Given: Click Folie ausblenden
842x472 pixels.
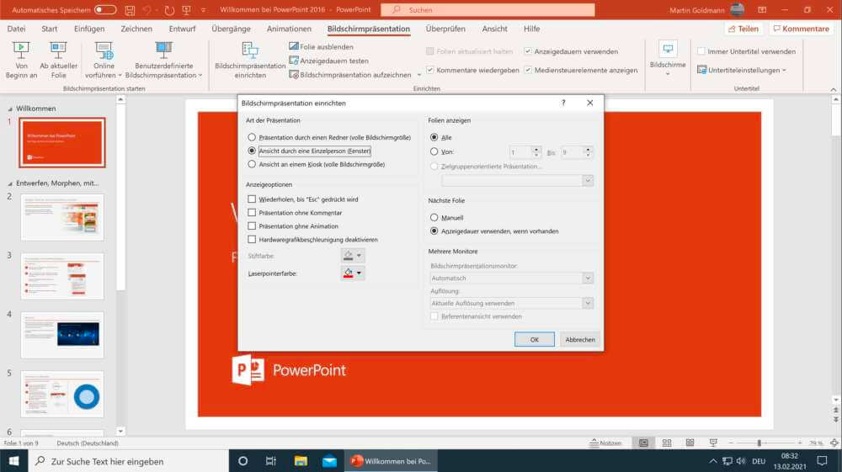Looking at the screenshot, I should coord(321,46).
